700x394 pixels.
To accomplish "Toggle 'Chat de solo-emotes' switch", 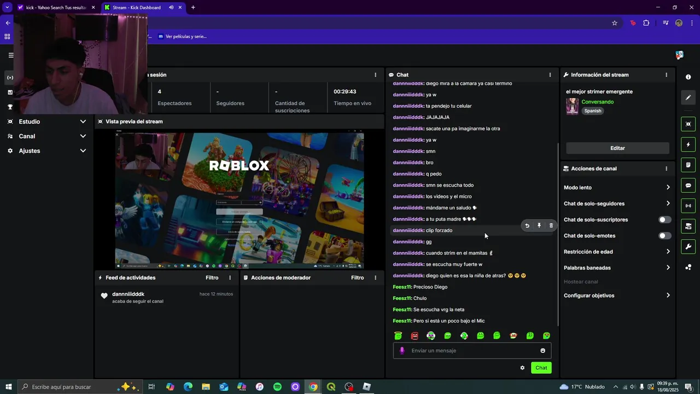I will coord(664,236).
